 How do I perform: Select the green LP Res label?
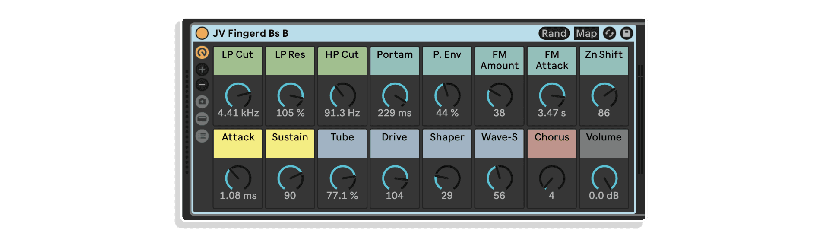coord(290,61)
